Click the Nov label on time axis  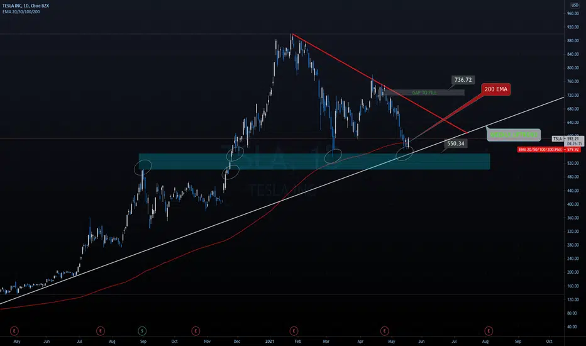[207, 342]
